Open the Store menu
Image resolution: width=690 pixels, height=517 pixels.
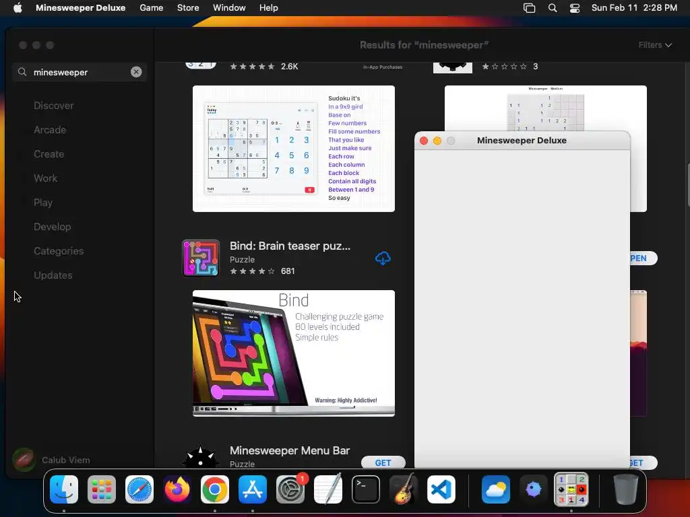[x=188, y=8]
